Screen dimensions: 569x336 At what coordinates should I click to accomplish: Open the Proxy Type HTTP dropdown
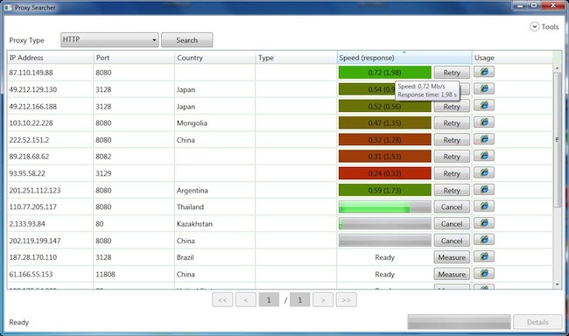click(x=109, y=39)
